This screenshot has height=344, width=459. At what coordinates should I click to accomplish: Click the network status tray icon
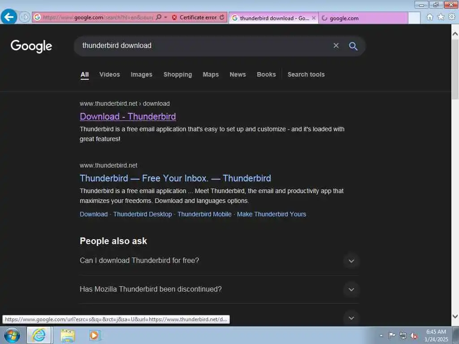point(403,335)
